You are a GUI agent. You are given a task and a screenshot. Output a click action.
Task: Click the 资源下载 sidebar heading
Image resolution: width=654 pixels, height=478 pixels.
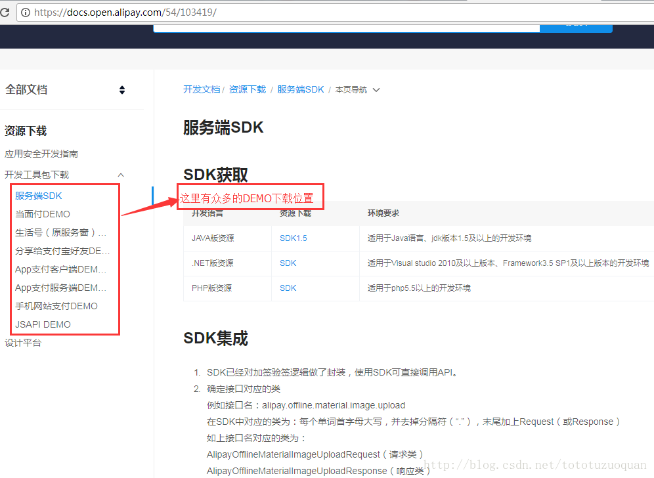tap(26, 131)
